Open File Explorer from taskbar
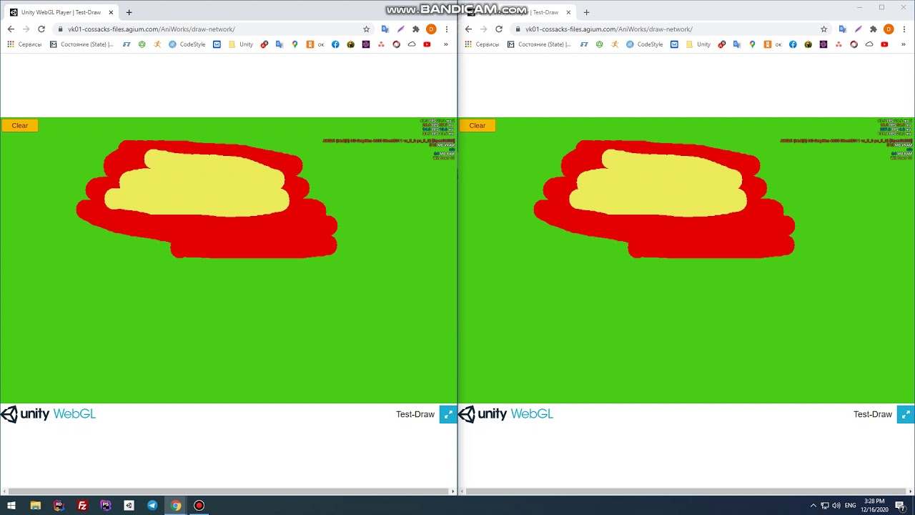This screenshot has height=515, width=915. point(35,506)
